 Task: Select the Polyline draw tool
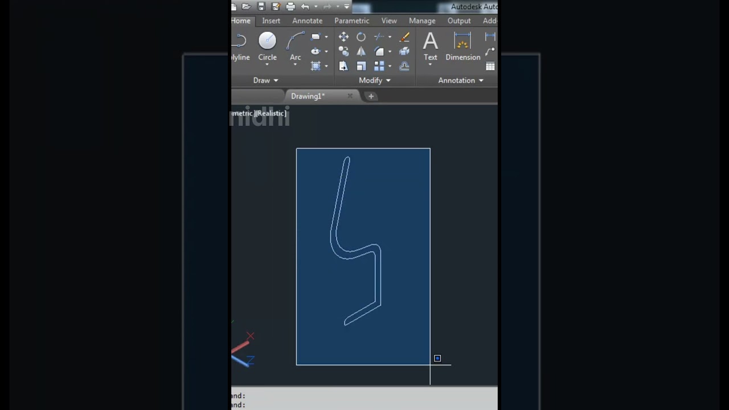click(x=240, y=47)
